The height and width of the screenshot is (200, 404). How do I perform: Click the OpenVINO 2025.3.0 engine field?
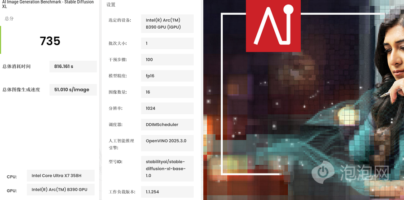[167, 141]
